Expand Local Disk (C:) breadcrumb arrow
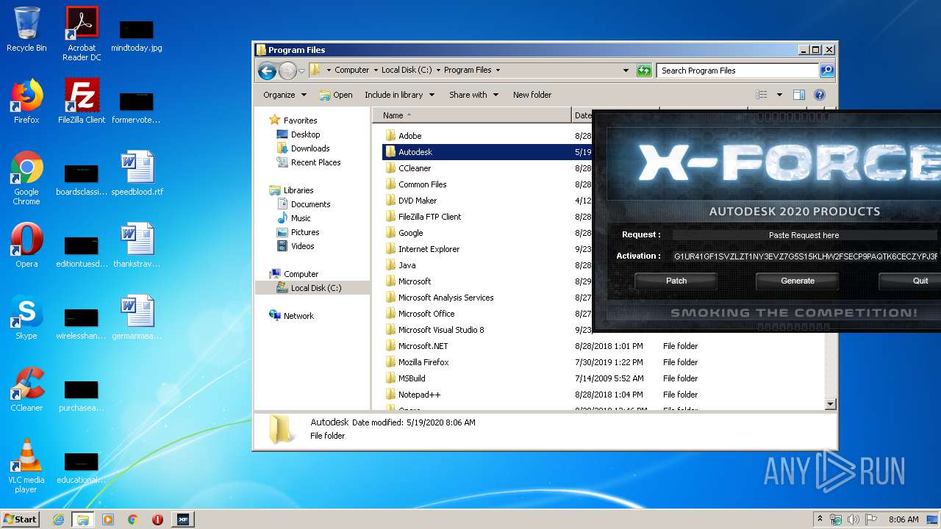 pyautogui.click(x=438, y=71)
